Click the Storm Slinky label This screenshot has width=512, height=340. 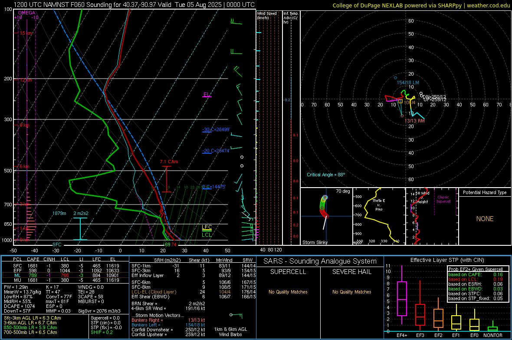tap(315, 242)
